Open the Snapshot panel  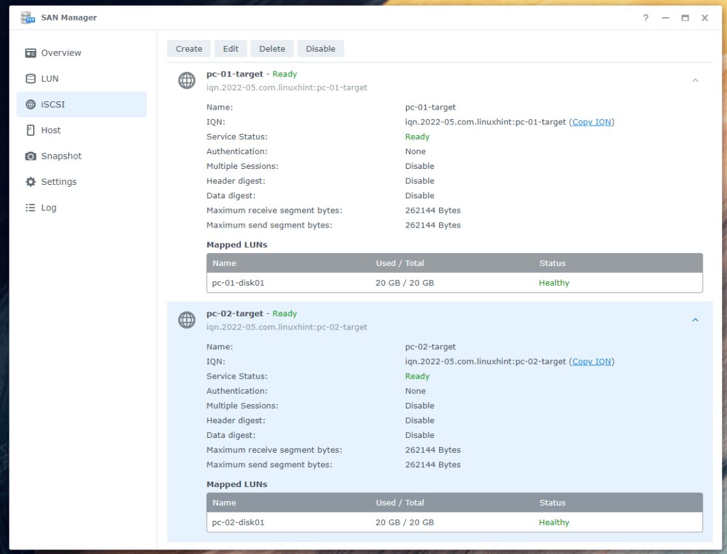(64, 156)
